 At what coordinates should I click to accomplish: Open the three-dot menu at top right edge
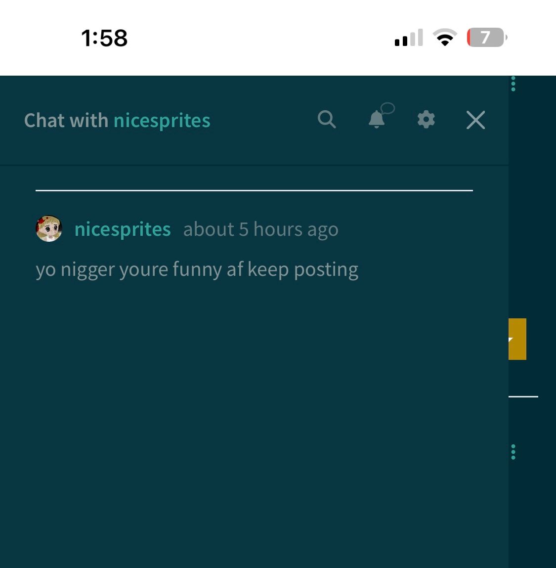513,84
